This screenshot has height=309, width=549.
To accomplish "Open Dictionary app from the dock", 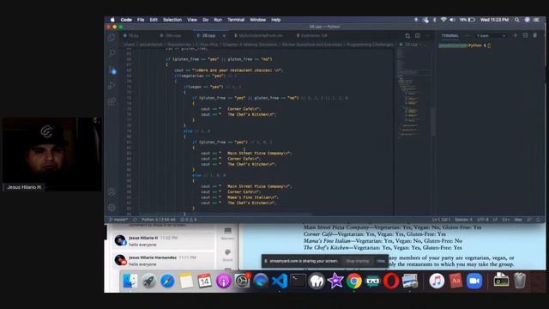I will [x=455, y=281].
